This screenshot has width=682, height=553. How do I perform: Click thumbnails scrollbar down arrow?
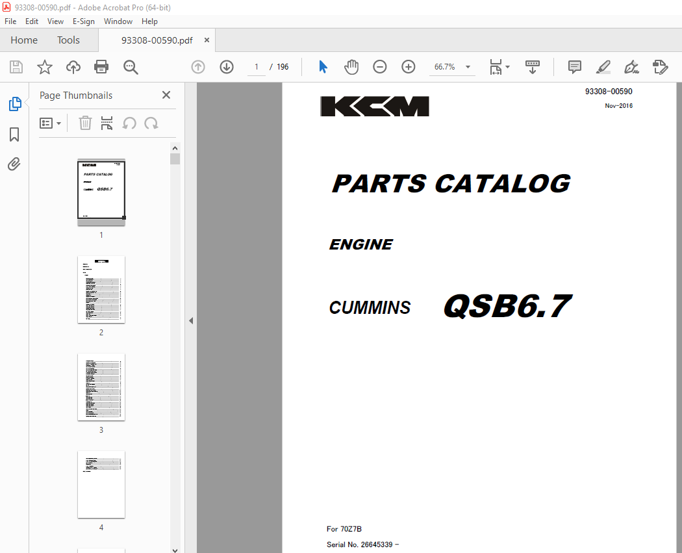point(175,550)
